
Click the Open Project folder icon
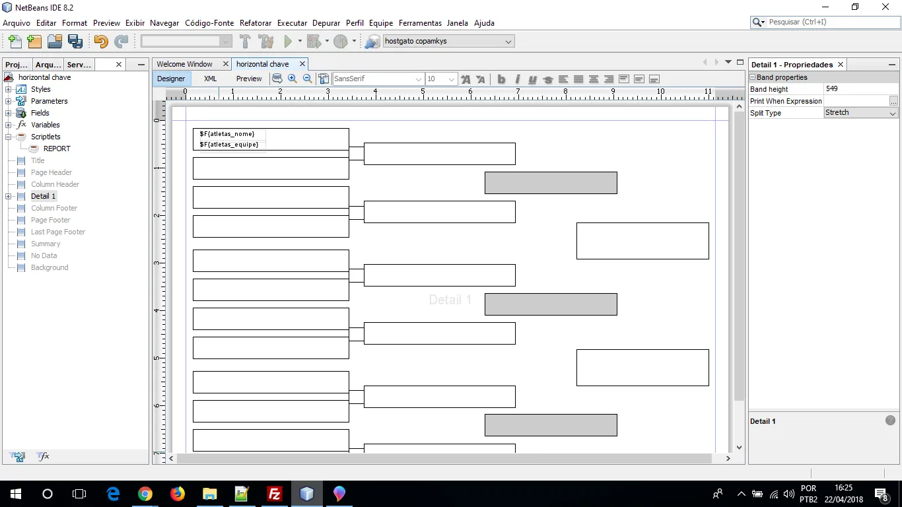click(x=55, y=41)
